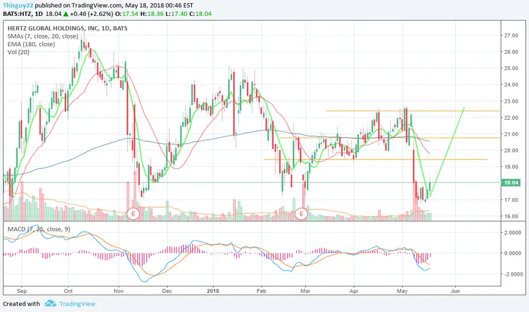Viewport: 529px width, 312px height.
Task: Click the HERTZ GLOBAL HOLDINGS chart title
Action: [68, 28]
